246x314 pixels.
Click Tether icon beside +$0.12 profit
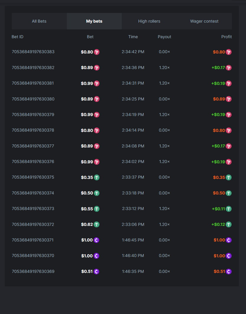[x=229, y=224]
